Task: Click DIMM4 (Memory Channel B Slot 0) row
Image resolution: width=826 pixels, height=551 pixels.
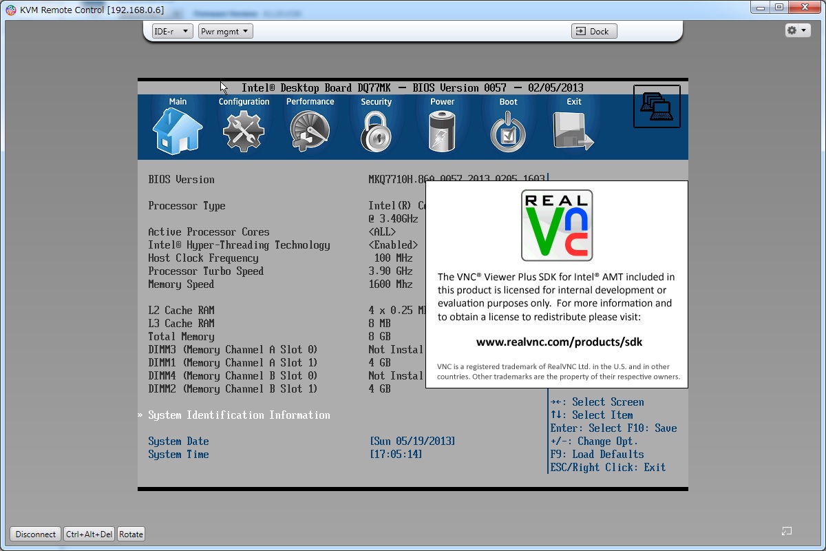Action: point(233,375)
